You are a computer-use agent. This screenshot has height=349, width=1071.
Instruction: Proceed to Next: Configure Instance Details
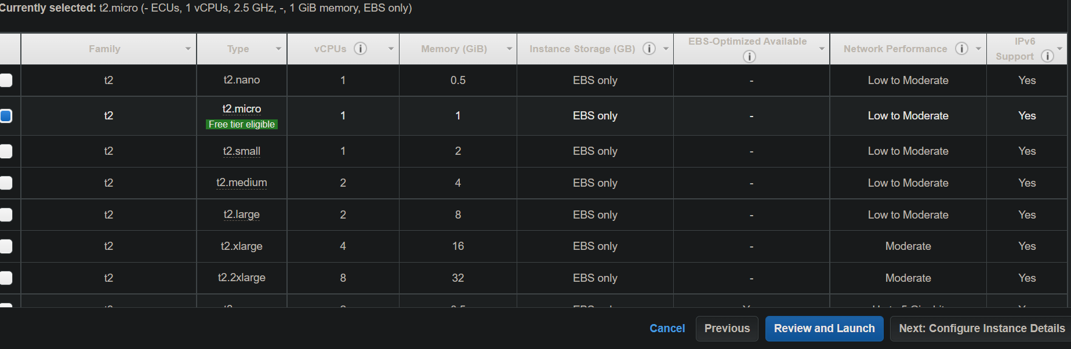(982, 328)
